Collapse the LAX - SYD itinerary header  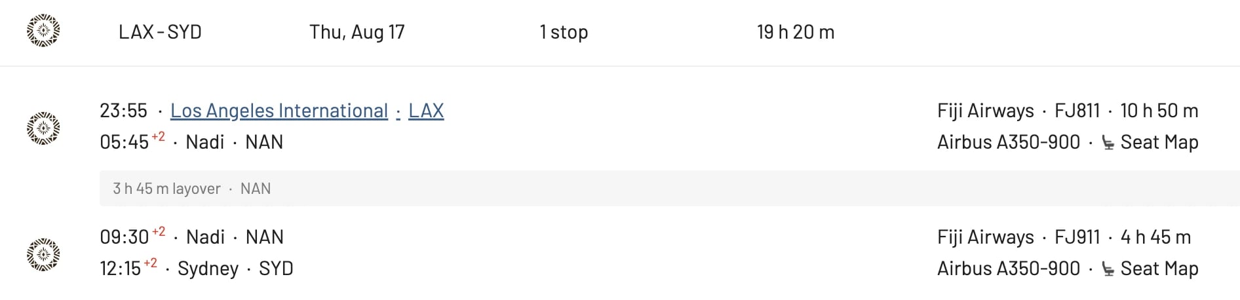[620, 32]
